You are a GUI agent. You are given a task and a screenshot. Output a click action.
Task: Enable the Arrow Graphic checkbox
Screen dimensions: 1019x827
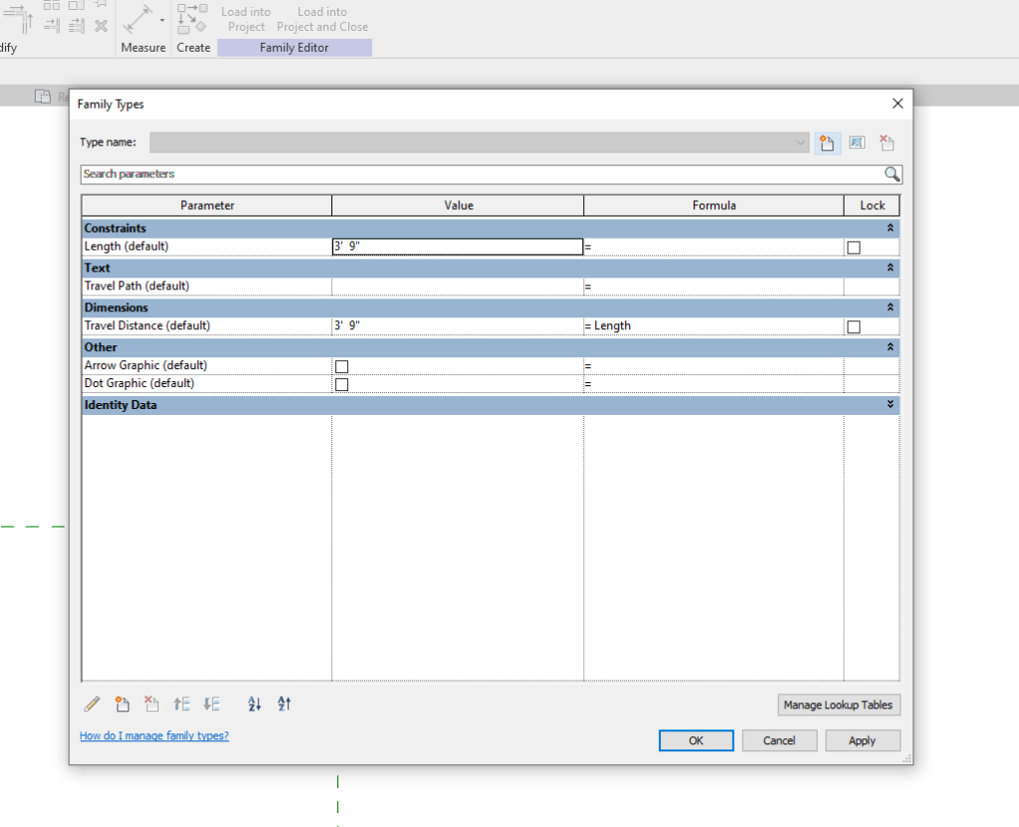point(342,366)
